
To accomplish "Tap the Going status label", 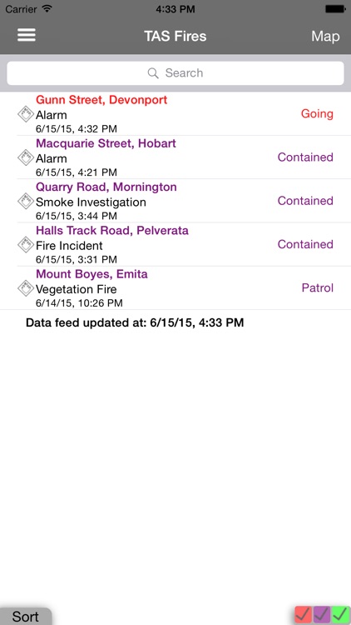I will tap(317, 114).
